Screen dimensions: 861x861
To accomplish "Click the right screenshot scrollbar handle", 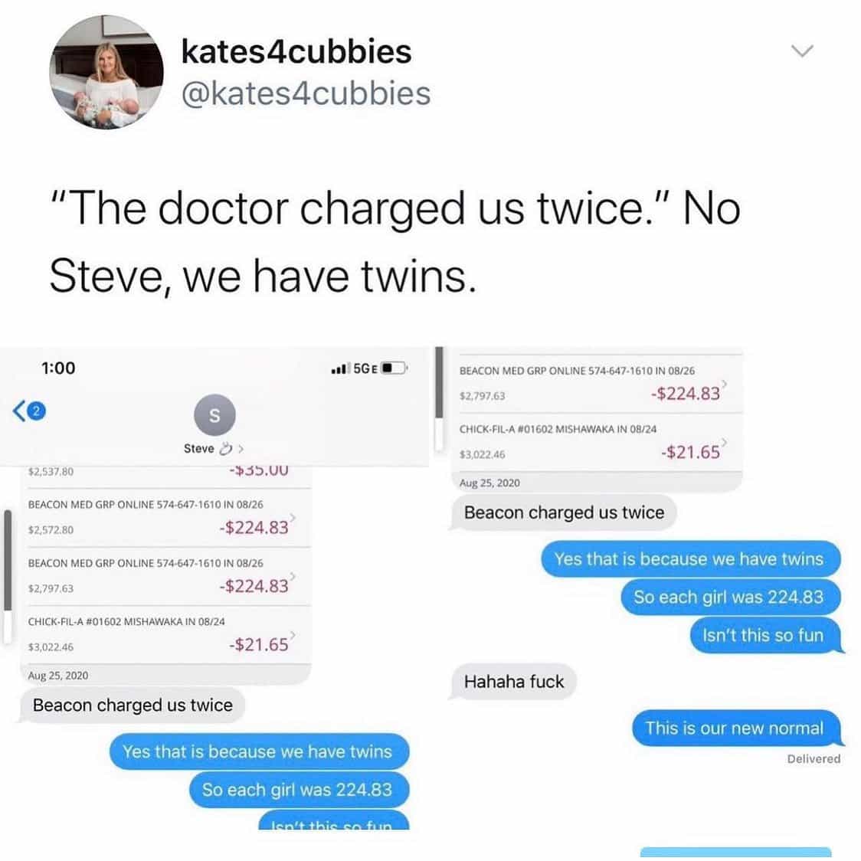I will coord(439,383).
